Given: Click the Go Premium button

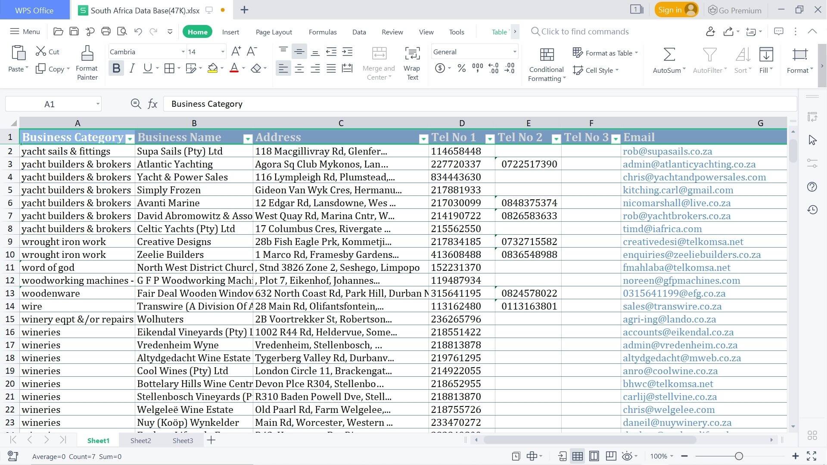Looking at the screenshot, I should [735, 10].
